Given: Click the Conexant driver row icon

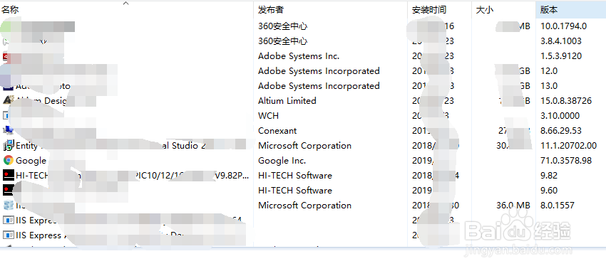Looking at the screenshot, I should 8,130.
